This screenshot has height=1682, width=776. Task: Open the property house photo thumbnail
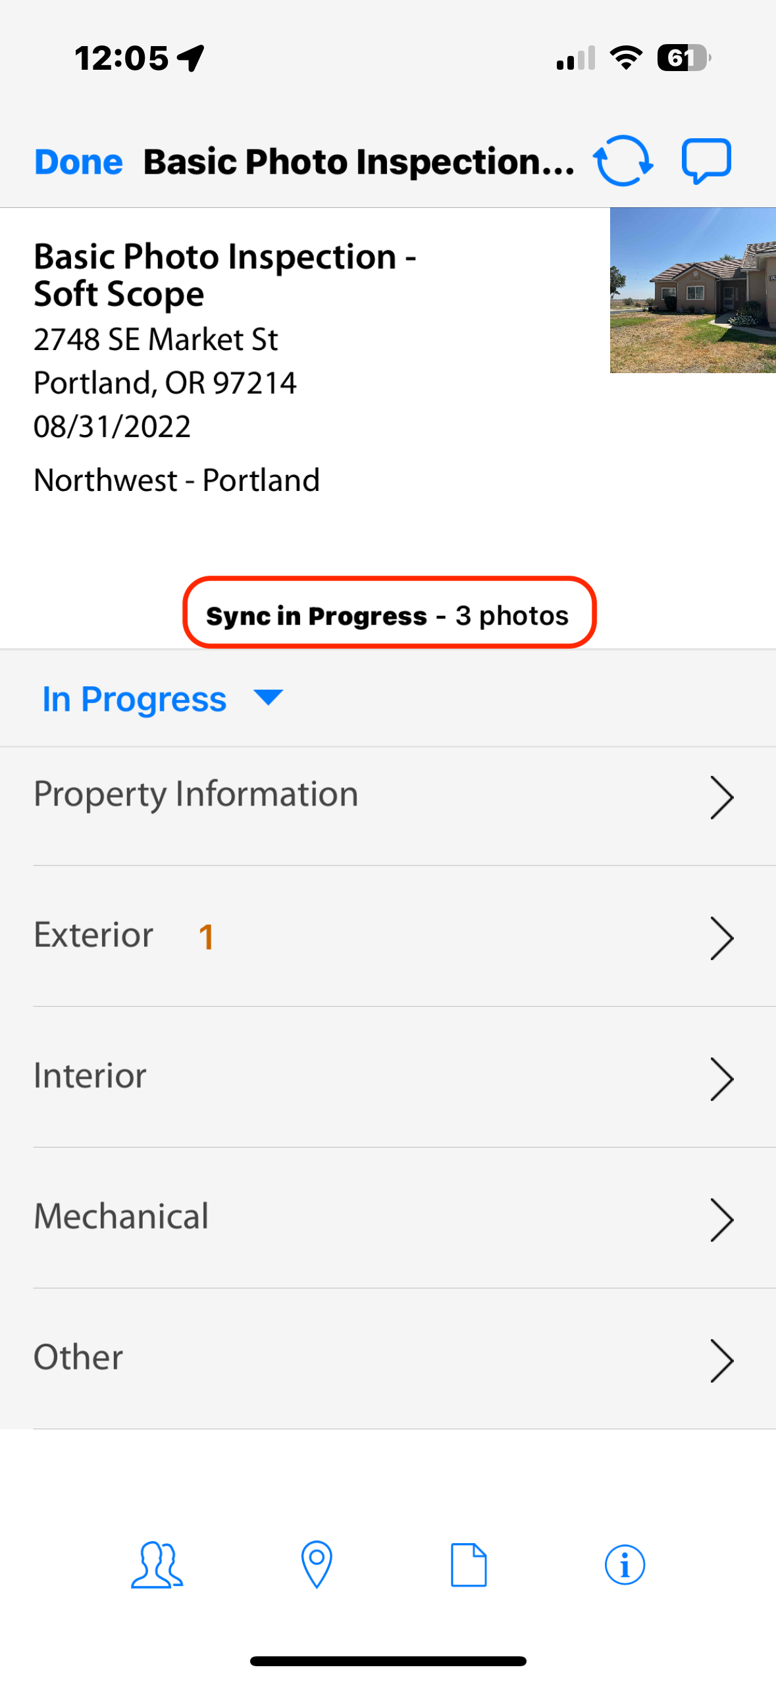coord(692,290)
